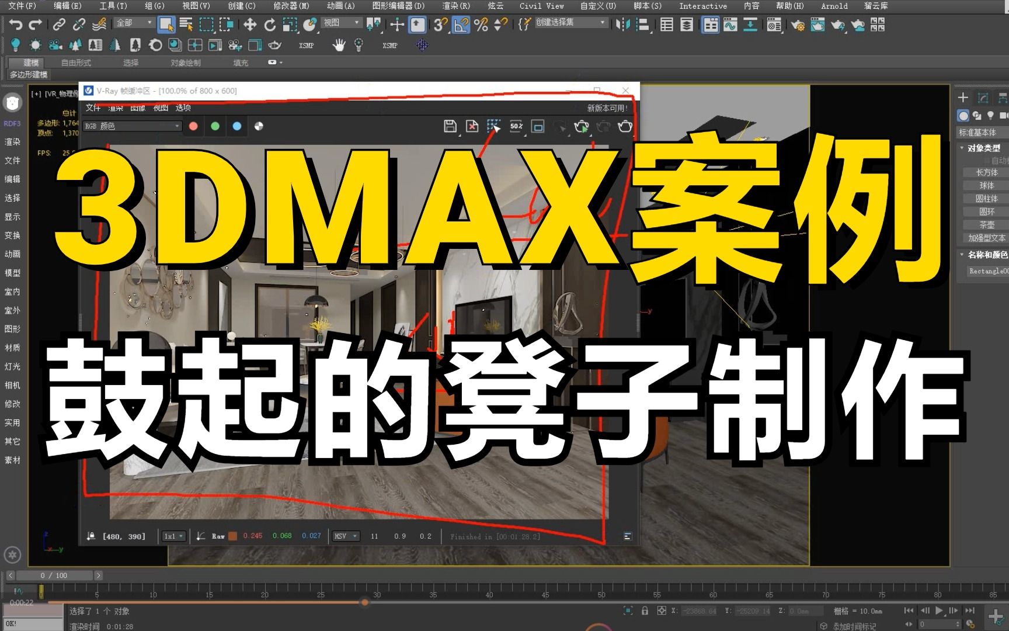Screen dimensions: 1009x631
Task: Switch to the Lights category in command panel
Action: pos(991,115)
